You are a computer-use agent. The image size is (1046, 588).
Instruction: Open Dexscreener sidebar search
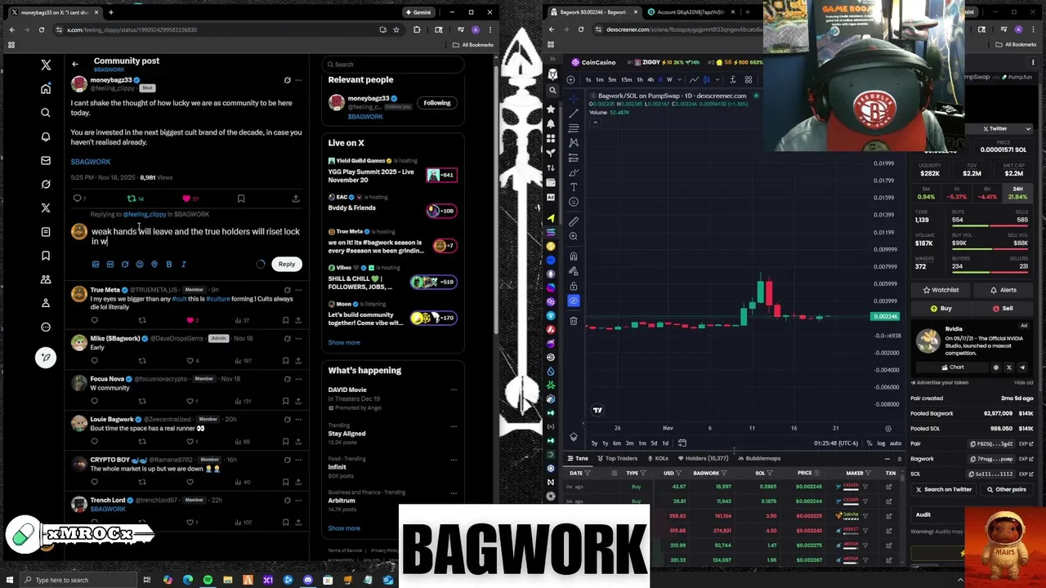pyautogui.click(x=552, y=91)
